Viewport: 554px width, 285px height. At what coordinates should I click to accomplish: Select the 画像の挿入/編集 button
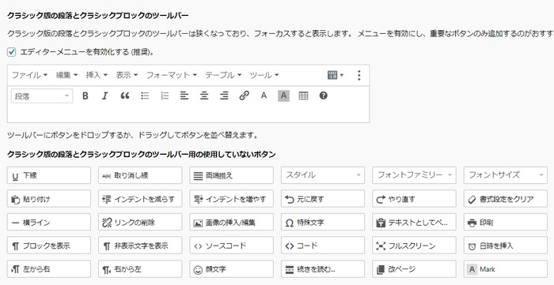[231, 222]
